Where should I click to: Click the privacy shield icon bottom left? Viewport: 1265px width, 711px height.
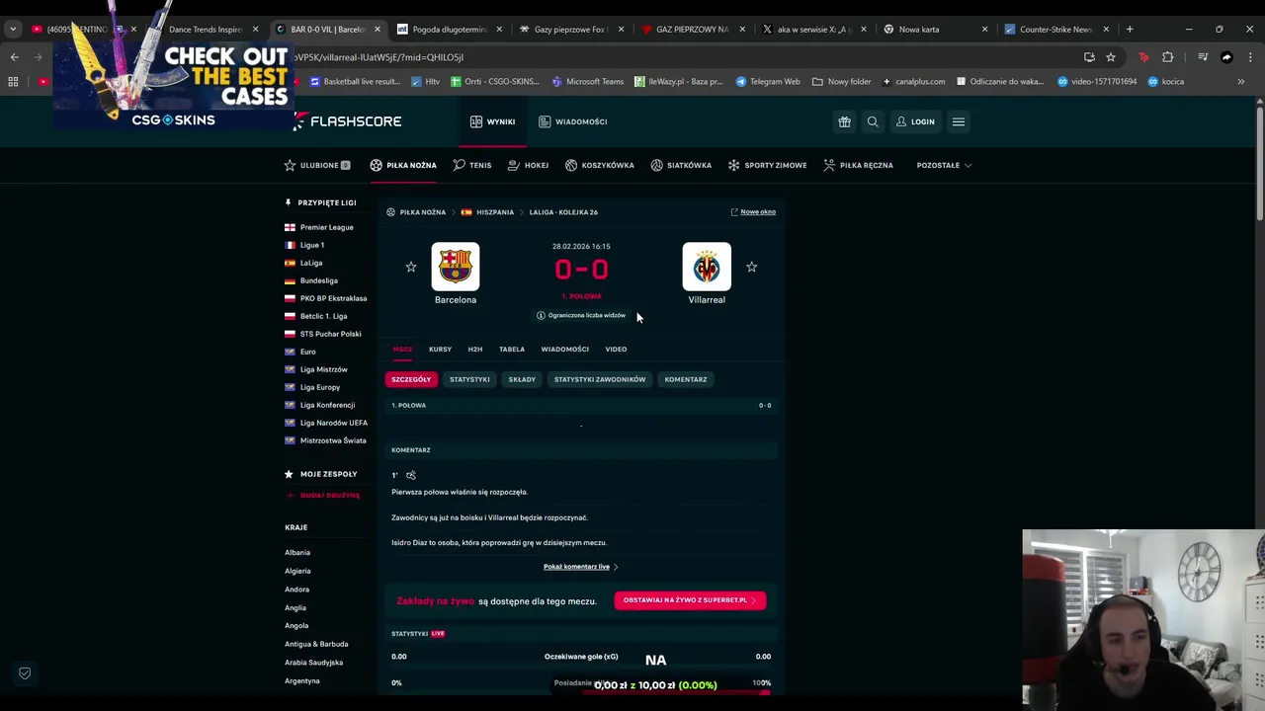[25, 673]
